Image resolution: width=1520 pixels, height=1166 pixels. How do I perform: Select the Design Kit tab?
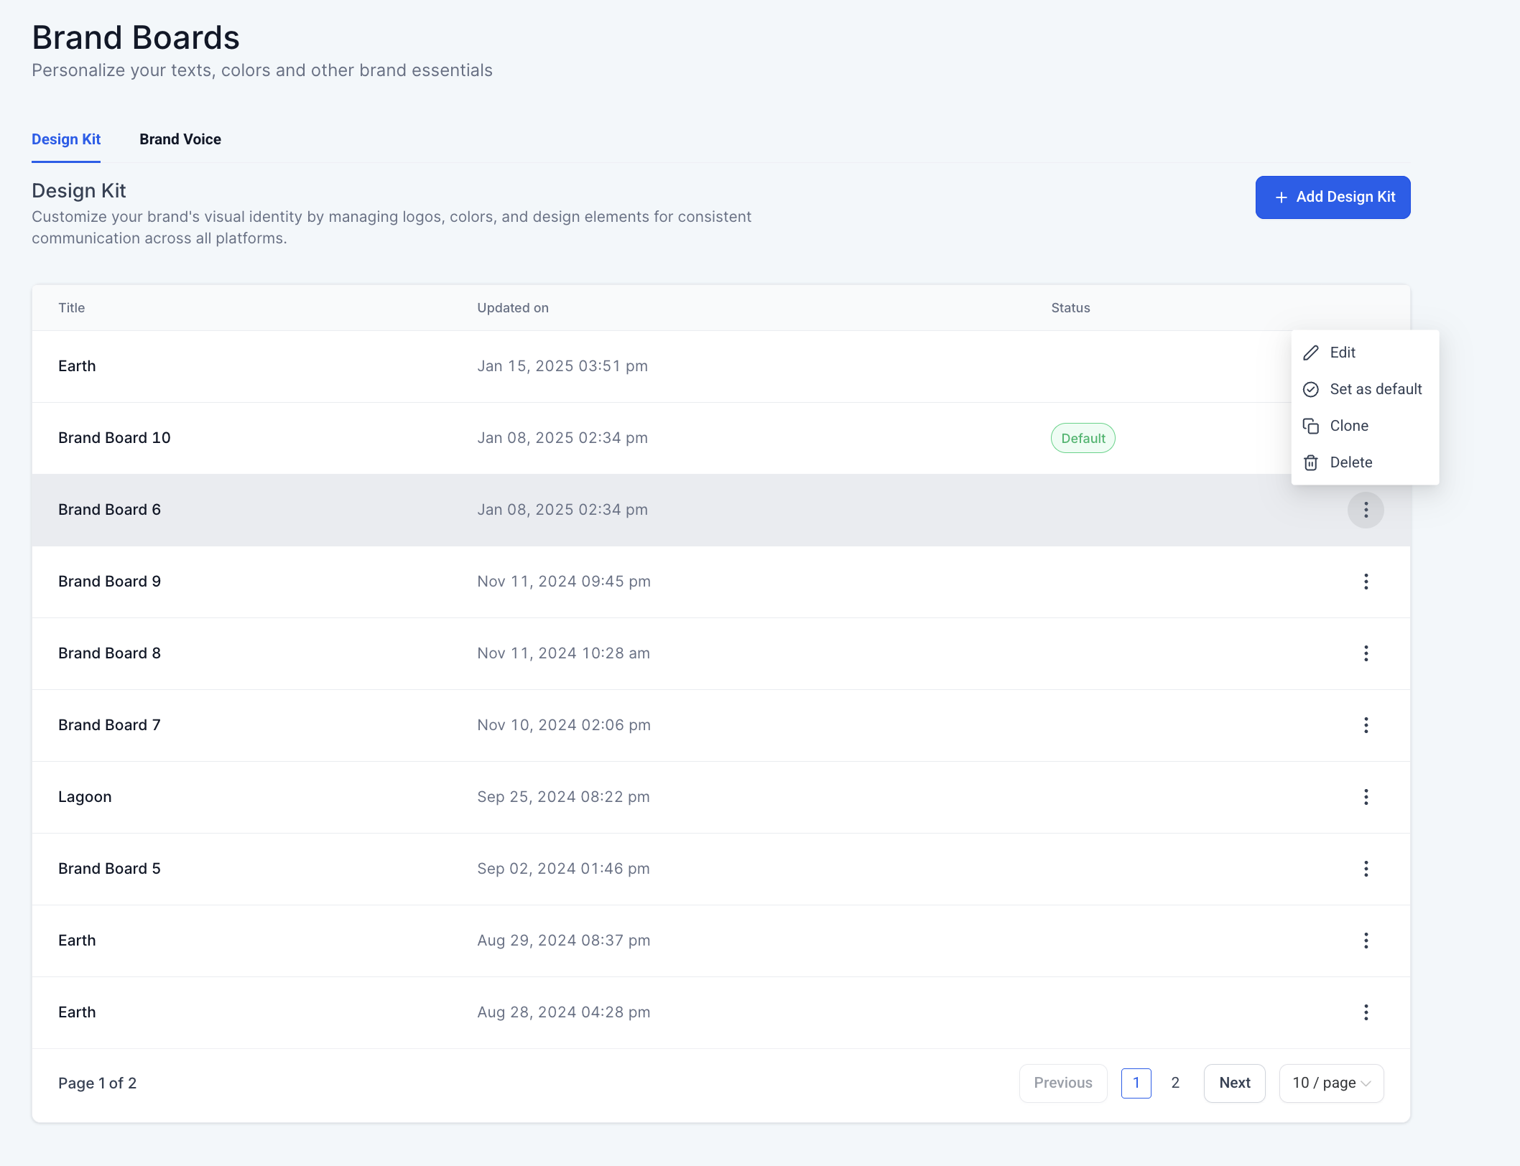coord(66,139)
